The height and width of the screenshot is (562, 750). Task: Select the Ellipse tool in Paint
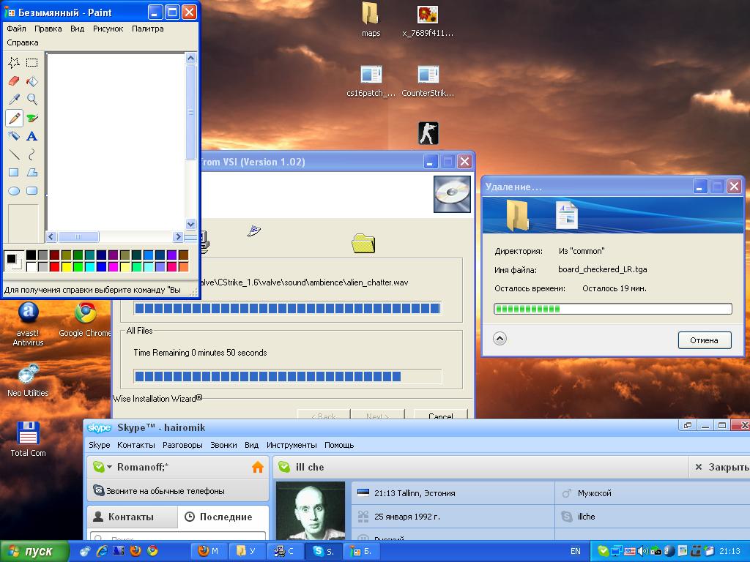coord(14,191)
